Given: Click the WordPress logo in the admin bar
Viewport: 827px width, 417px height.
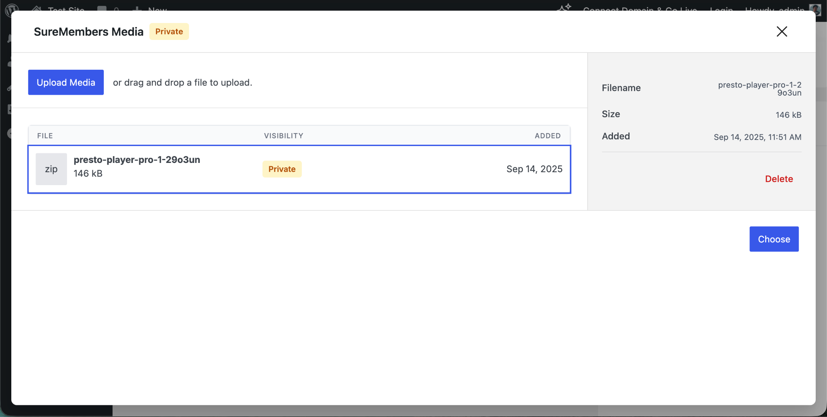Looking at the screenshot, I should coord(12,8).
